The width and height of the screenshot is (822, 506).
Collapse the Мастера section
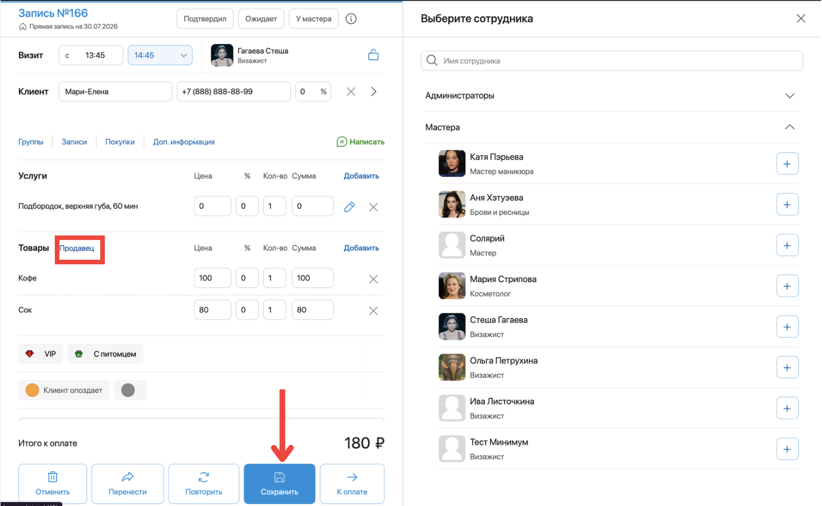tap(610, 127)
